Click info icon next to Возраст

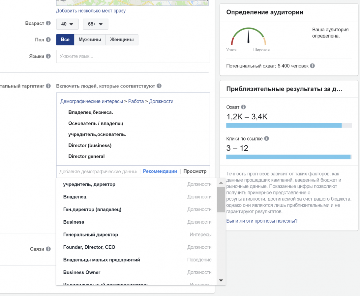[x=48, y=23]
